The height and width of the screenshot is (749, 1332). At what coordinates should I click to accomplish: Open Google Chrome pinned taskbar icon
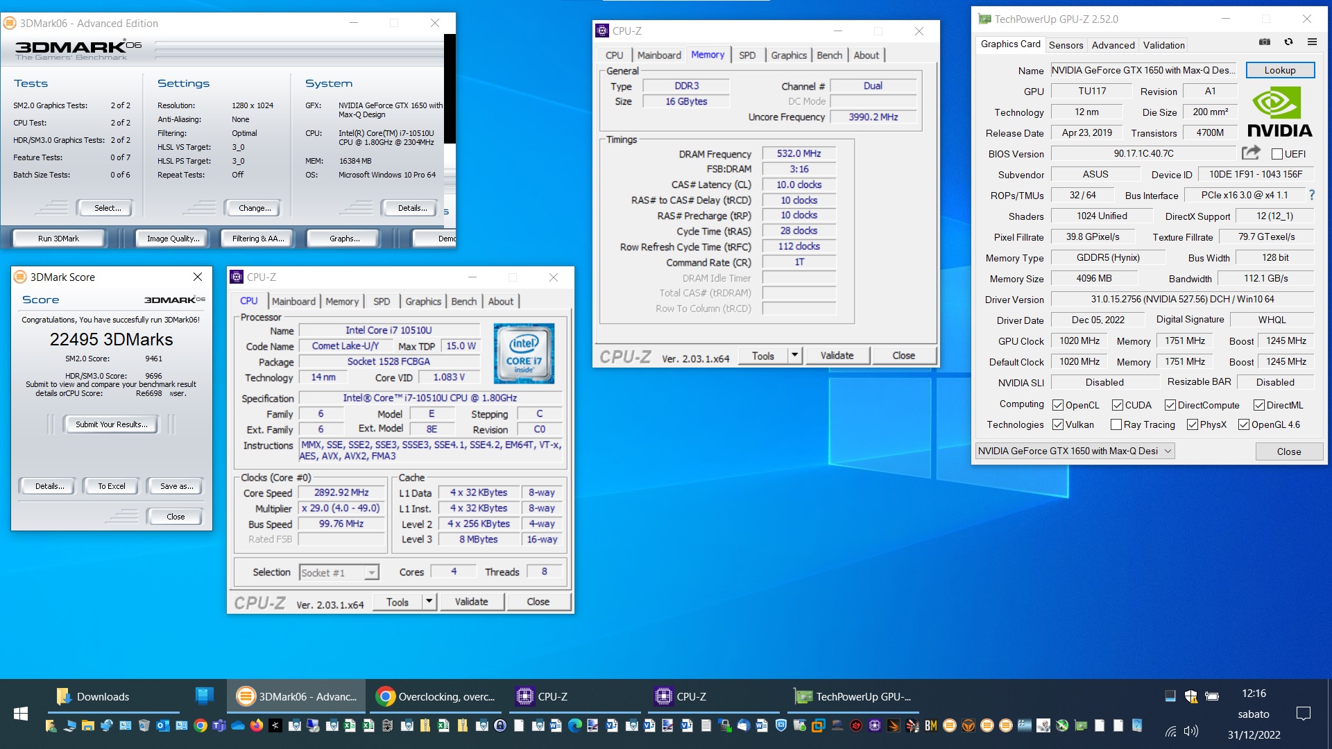point(200,725)
